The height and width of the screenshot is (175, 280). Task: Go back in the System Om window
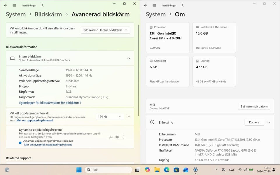point(146,5)
